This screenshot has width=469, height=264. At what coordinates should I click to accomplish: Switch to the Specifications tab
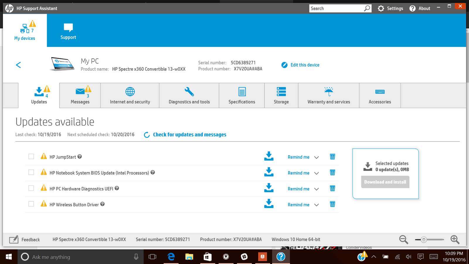(242, 95)
